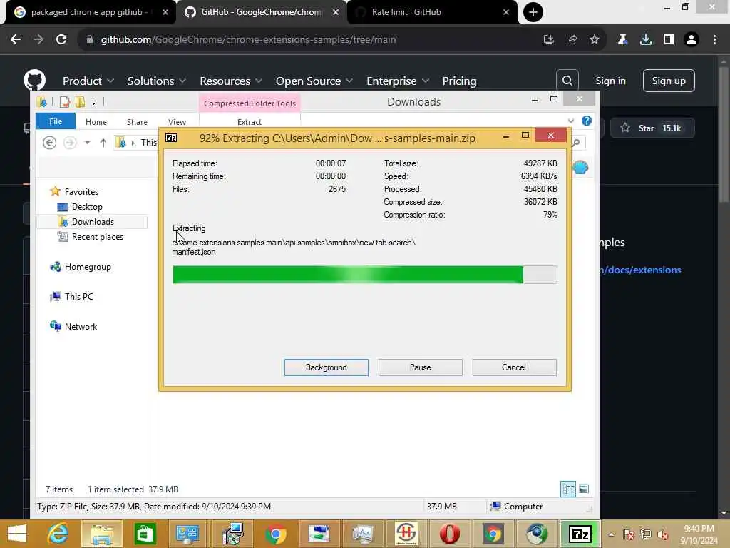Screen dimensions: 730x548
Task: Expand the Enterprise menu
Action: click(x=398, y=81)
